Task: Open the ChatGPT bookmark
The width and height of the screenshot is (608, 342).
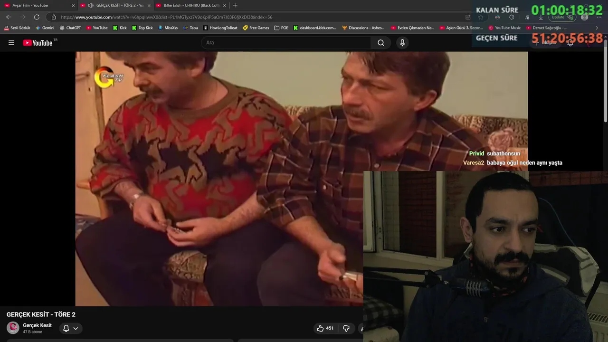Action: (x=70, y=28)
